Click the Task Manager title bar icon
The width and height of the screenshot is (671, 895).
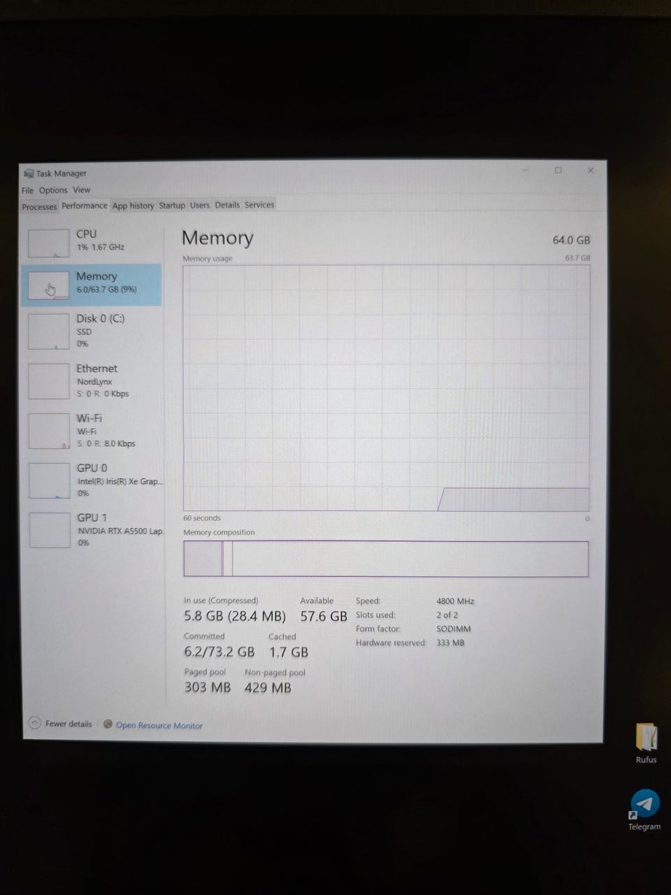(29, 173)
